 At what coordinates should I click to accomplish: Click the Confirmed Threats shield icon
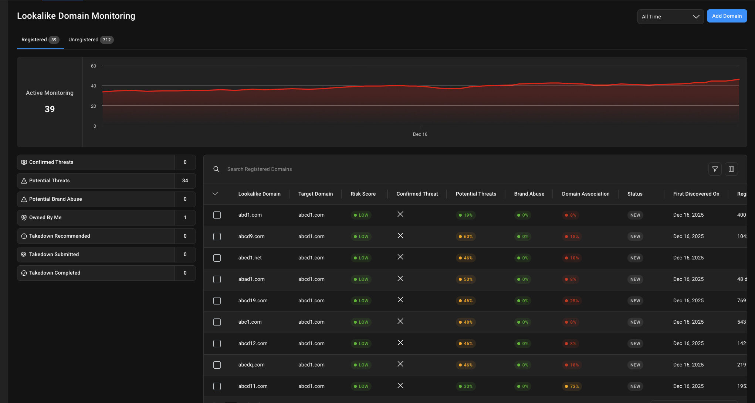tap(24, 162)
